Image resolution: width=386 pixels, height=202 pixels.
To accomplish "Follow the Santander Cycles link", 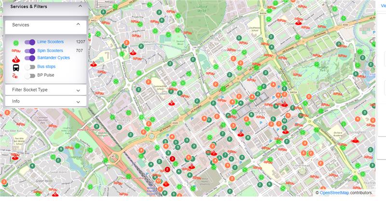I will coord(54,57).
